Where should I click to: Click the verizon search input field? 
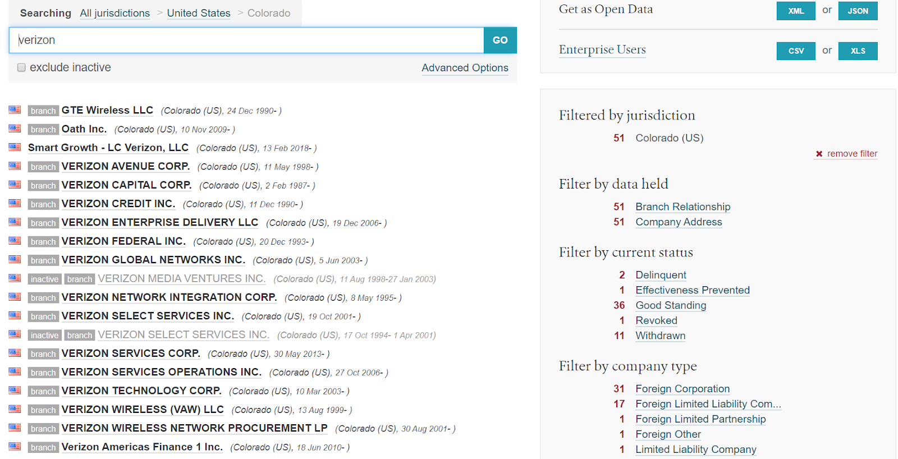click(x=246, y=40)
